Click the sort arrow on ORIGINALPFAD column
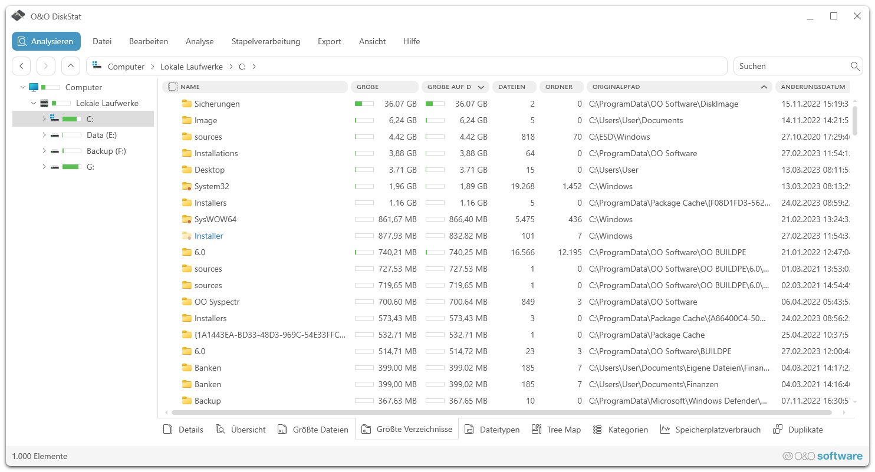 click(x=764, y=87)
